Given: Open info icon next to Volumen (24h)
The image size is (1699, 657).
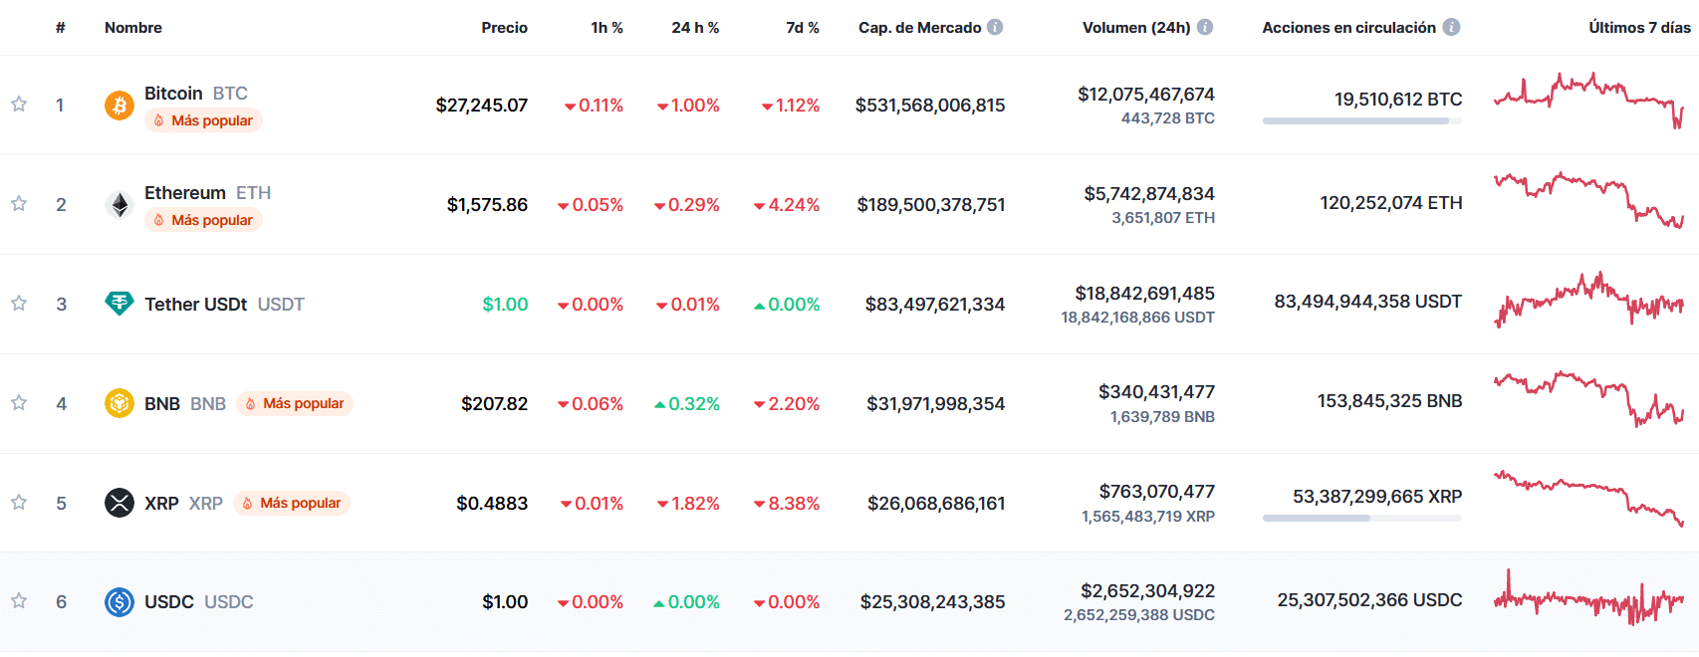Looking at the screenshot, I should (1205, 27).
